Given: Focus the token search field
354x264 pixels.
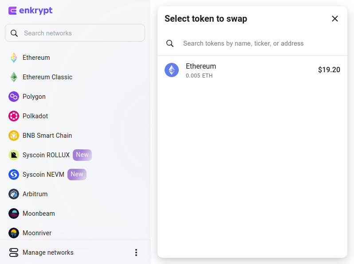Looking at the screenshot, I should coord(252,43).
